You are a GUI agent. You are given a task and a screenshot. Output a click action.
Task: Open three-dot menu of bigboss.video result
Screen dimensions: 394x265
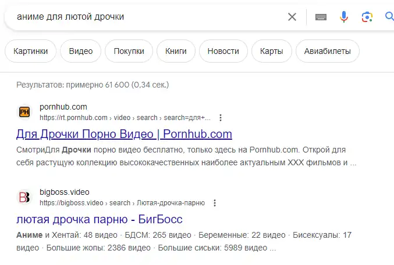pos(215,203)
